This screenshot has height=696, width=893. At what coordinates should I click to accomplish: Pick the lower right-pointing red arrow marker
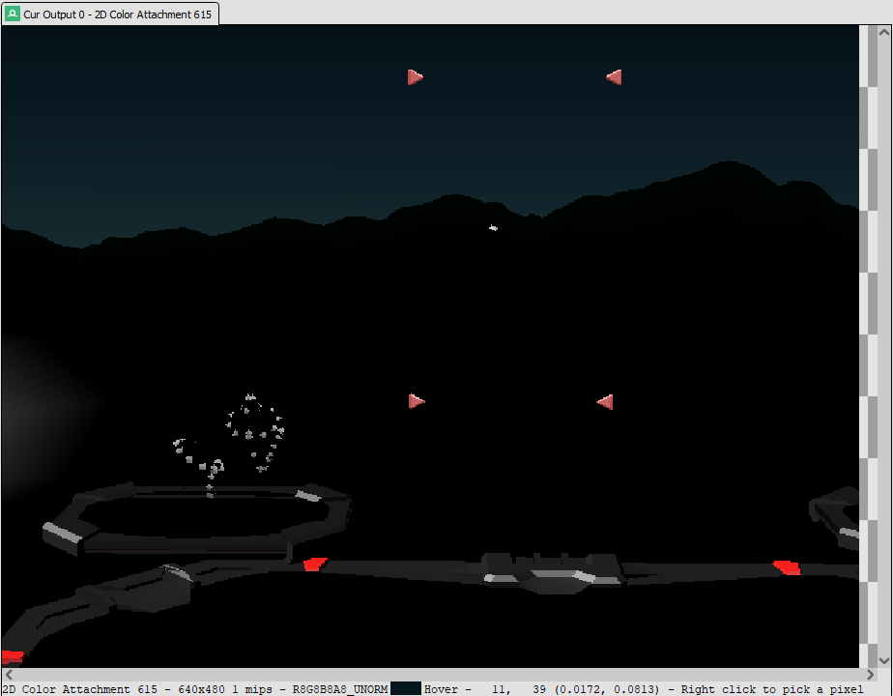click(417, 401)
